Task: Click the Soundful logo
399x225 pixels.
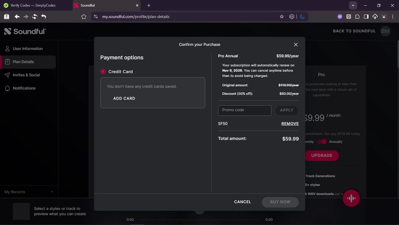Action: tap(25, 31)
